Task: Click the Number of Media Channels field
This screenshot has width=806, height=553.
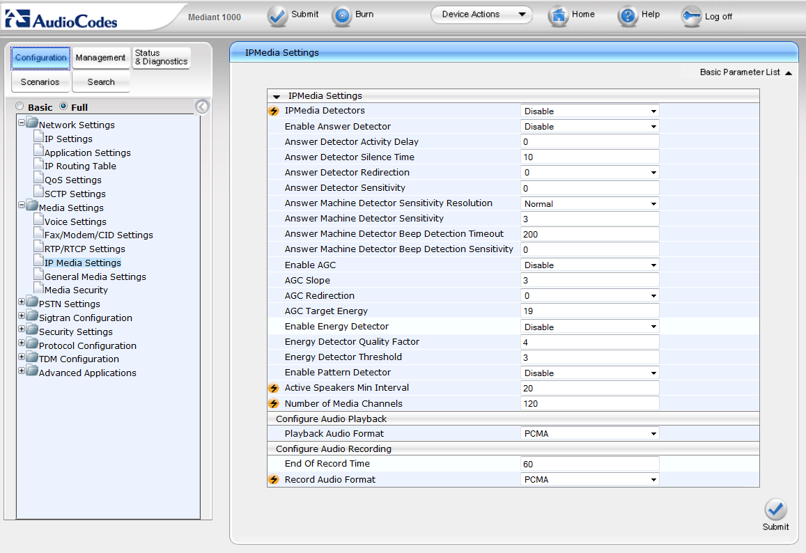Action: [x=589, y=403]
